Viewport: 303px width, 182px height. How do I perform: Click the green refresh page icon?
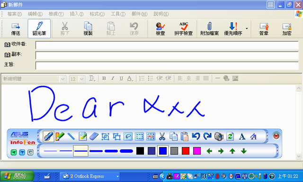pos(230,136)
